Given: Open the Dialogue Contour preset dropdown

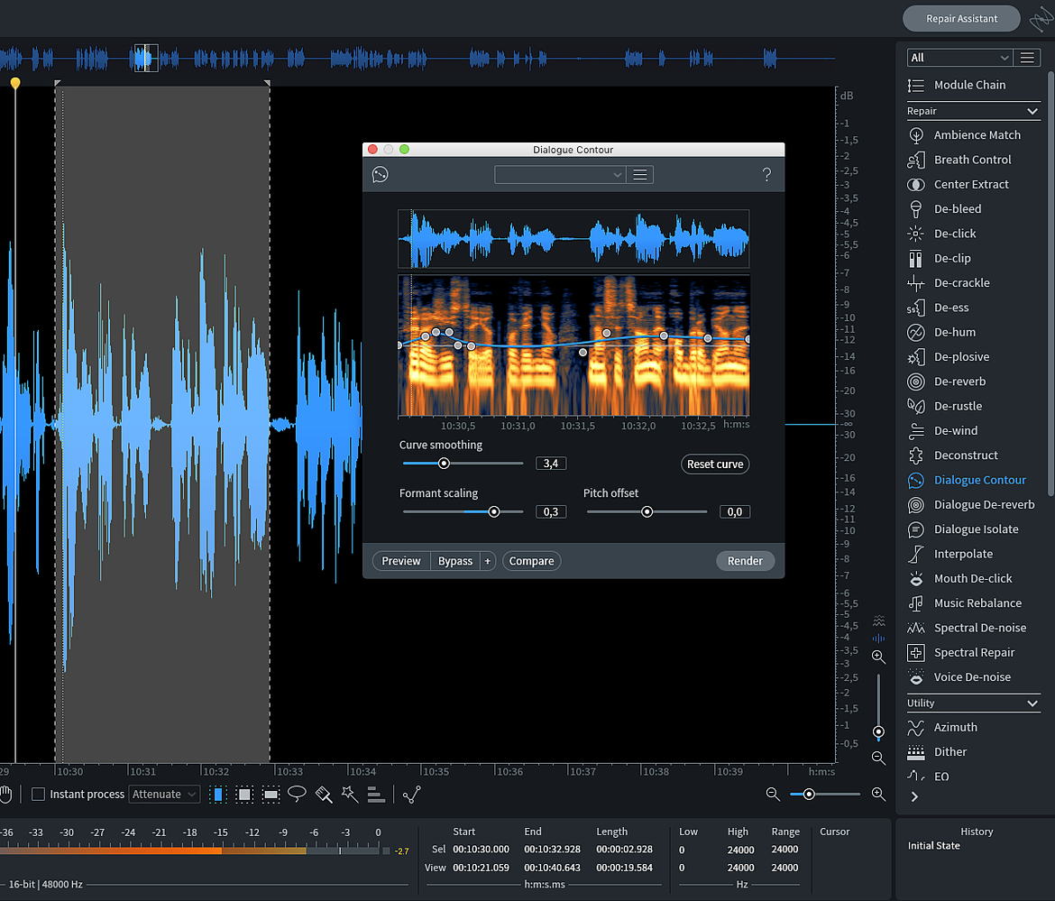Looking at the screenshot, I should click(560, 175).
